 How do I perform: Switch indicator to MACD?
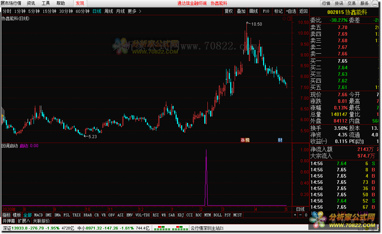click(38, 215)
